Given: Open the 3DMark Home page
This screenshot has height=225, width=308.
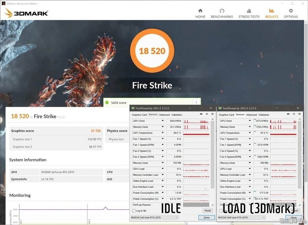Looking at the screenshot, I should (200, 13).
